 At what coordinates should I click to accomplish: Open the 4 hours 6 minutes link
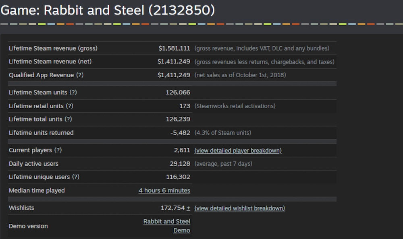point(164,190)
